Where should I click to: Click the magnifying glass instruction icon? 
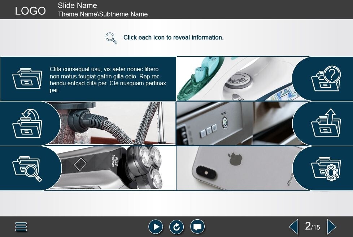tap(112, 38)
